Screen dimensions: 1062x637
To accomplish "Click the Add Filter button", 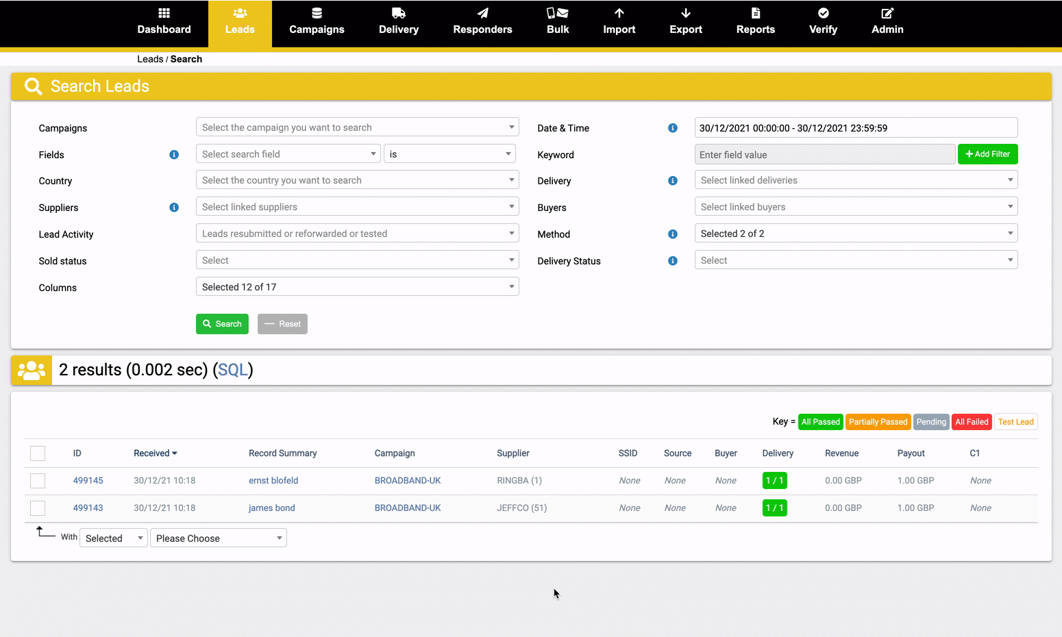I will coord(987,154).
